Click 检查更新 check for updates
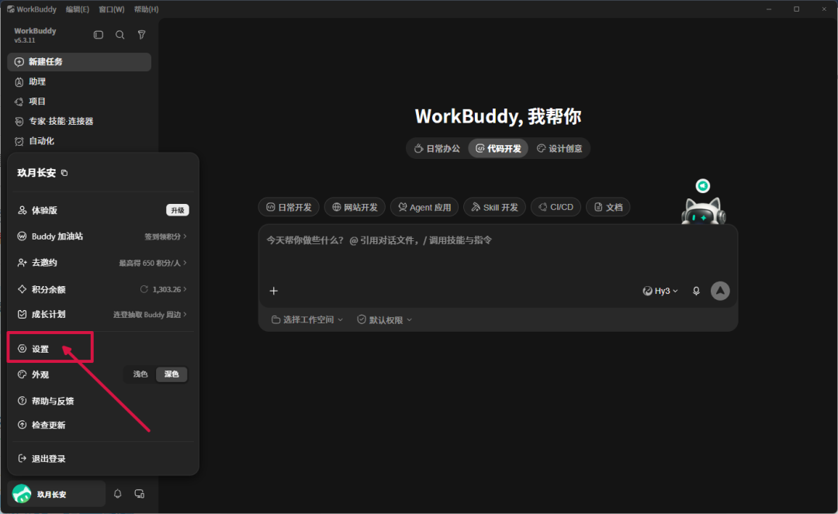838x514 pixels. tap(102, 425)
